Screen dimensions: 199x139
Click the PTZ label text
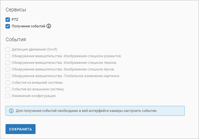tap(15, 20)
